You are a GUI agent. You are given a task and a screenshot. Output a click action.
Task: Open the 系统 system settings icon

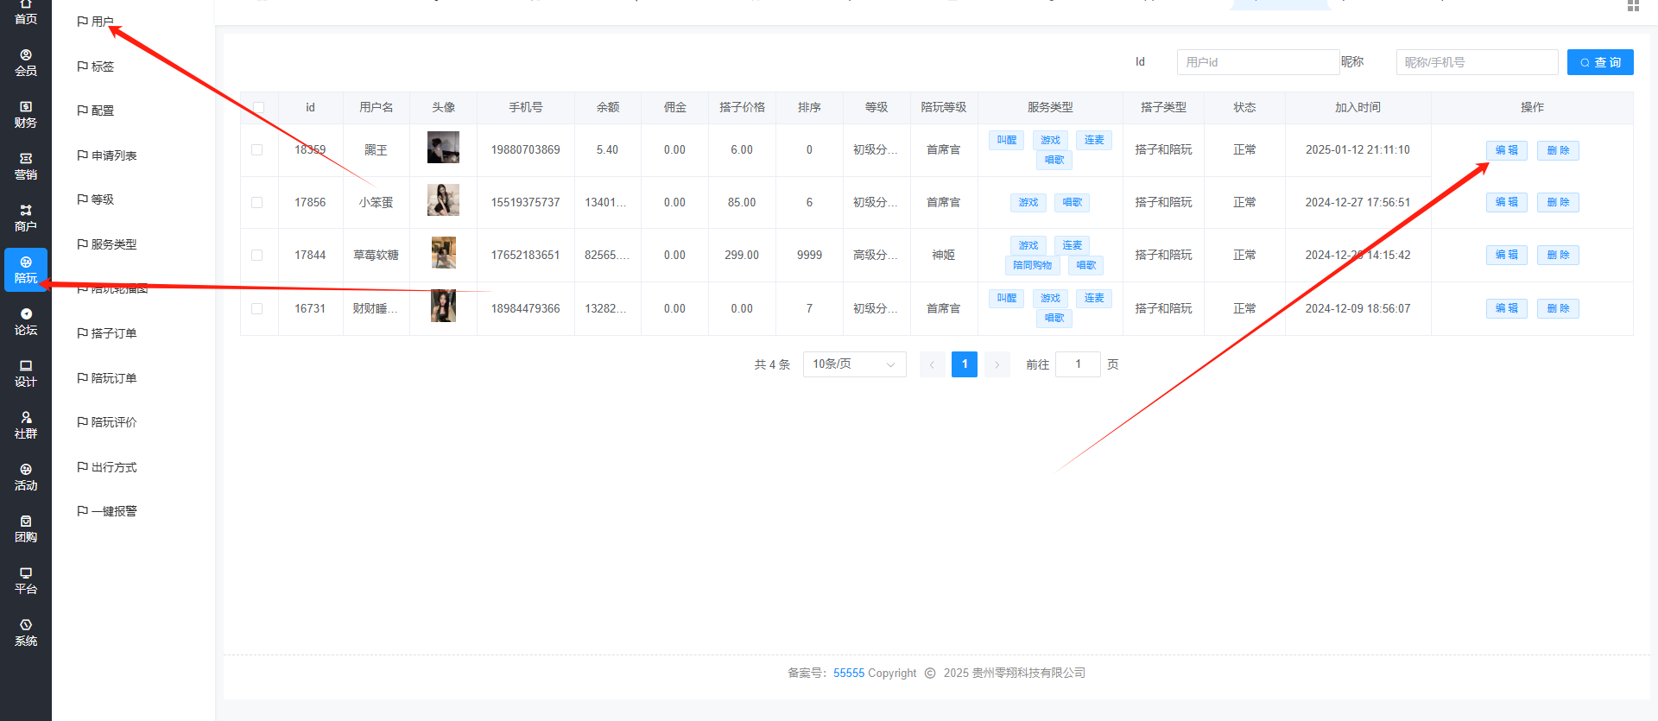point(26,633)
